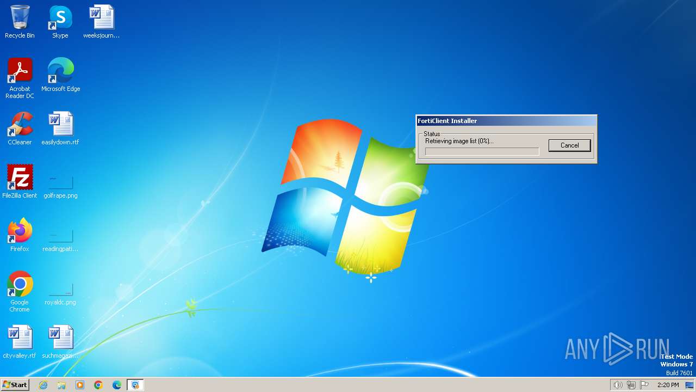Select the cityvalley.rtf file

pyautogui.click(x=20, y=342)
